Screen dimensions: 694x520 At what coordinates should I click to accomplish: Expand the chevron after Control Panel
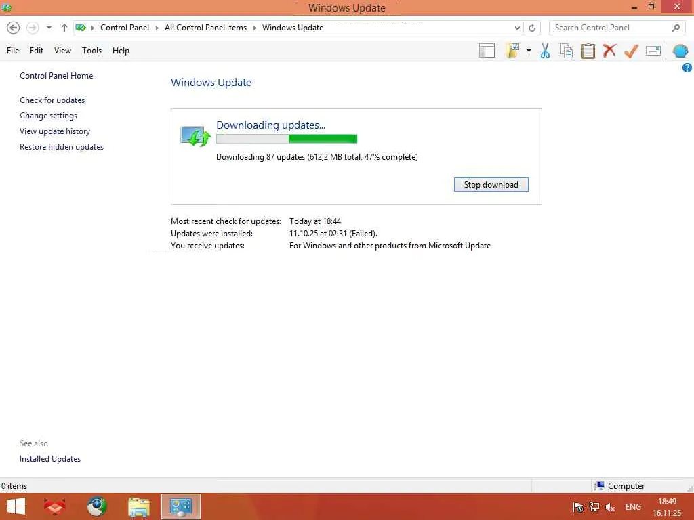pyautogui.click(x=157, y=28)
